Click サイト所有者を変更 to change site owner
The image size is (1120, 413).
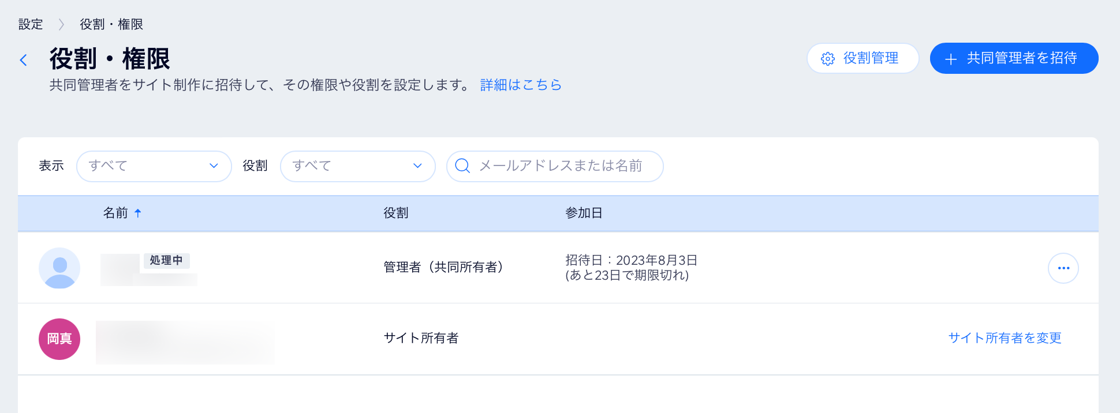1005,339
